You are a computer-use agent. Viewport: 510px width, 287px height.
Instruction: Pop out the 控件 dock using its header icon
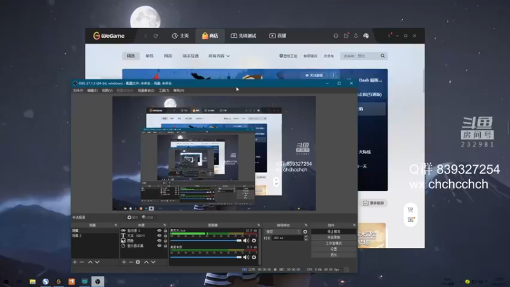(x=354, y=225)
